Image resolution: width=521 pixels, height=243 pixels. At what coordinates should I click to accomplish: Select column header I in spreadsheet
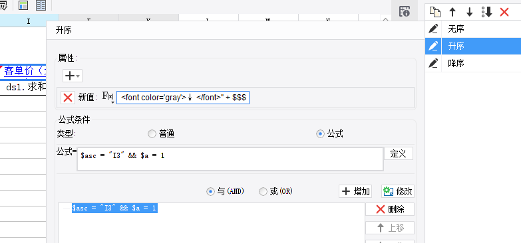29,21
